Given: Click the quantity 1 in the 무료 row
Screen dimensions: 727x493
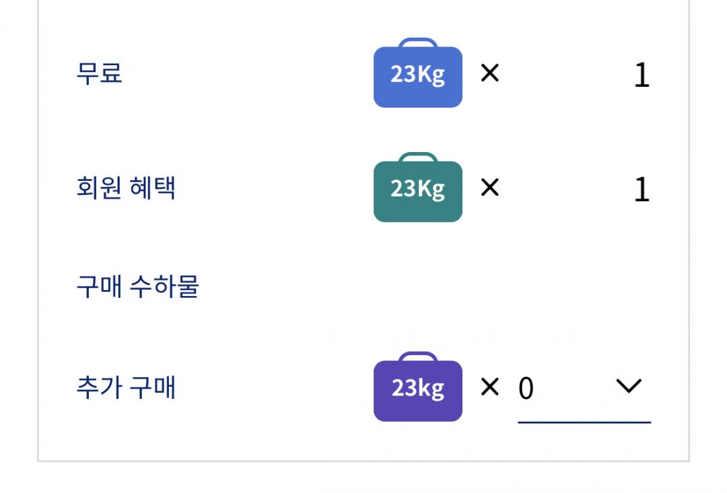Looking at the screenshot, I should pyautogui.click(x=642, y=76).
